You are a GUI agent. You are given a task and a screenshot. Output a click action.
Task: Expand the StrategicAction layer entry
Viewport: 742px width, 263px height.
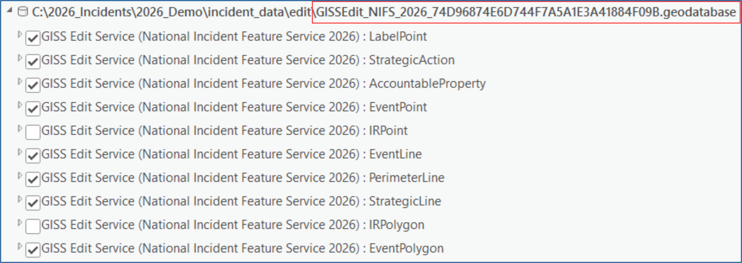(x=20, y=58)
